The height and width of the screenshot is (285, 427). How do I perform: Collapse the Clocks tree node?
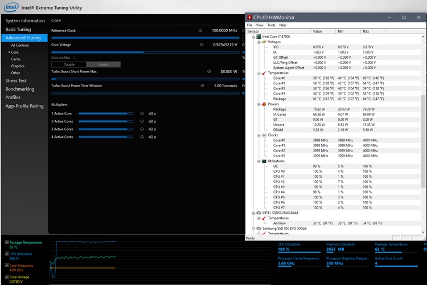(259, 136)
